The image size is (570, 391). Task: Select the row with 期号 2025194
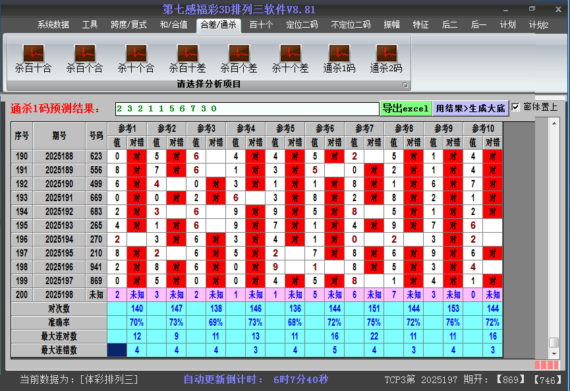click(256, 239)
